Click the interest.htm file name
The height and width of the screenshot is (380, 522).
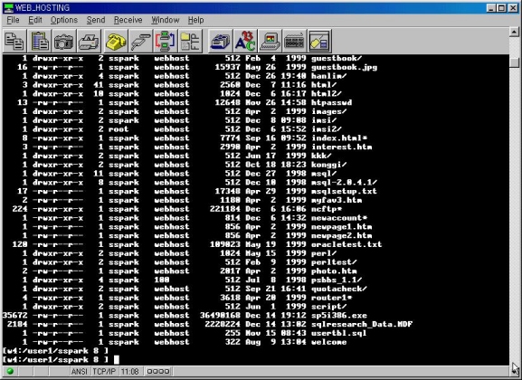342,147
